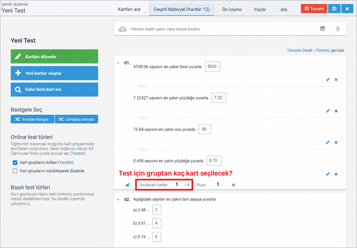
Task: Collapse question 01 with chevron
Action: (118, 63)
